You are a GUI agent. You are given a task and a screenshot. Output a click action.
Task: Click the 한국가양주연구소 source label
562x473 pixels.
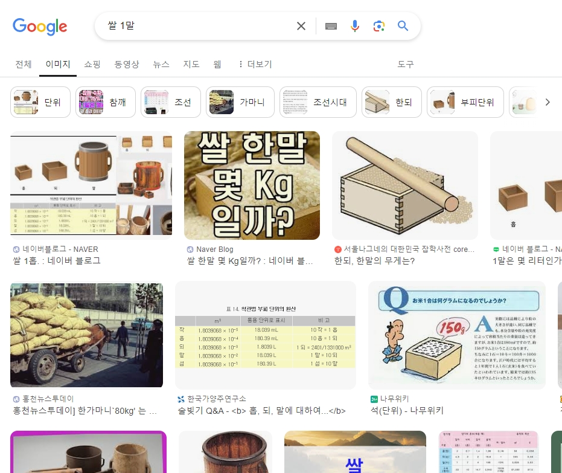pyautogui.click(x=217, y=399)
